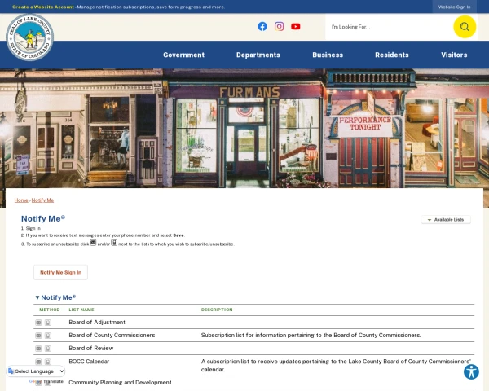The width and height of the screenshot is (489, 391).
Task: Open the accessibility widget icon
Action: 471,371
